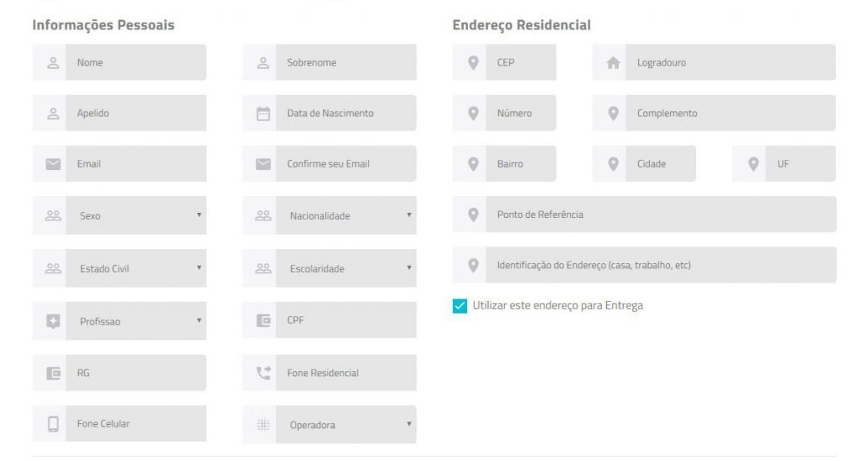Viewport: 862px width, 461px height.
Task: Open the Estado Civil dropdown
Action: click(136, 269)
